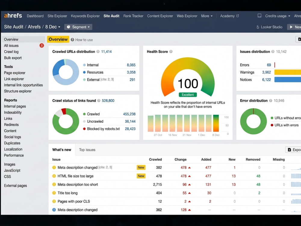Click blue notice icon for Meta description changed
Image resolution: width=301 pixels, height=226 pixels.
[54, 210]
